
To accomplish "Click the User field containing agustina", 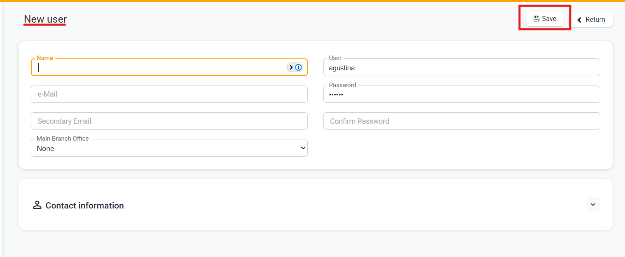I will click(461, 68).
